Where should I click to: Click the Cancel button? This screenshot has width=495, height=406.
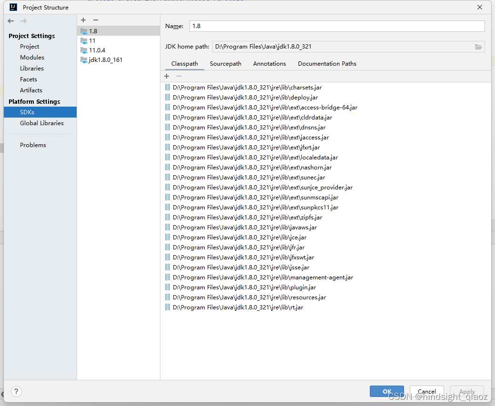[427, 391]
